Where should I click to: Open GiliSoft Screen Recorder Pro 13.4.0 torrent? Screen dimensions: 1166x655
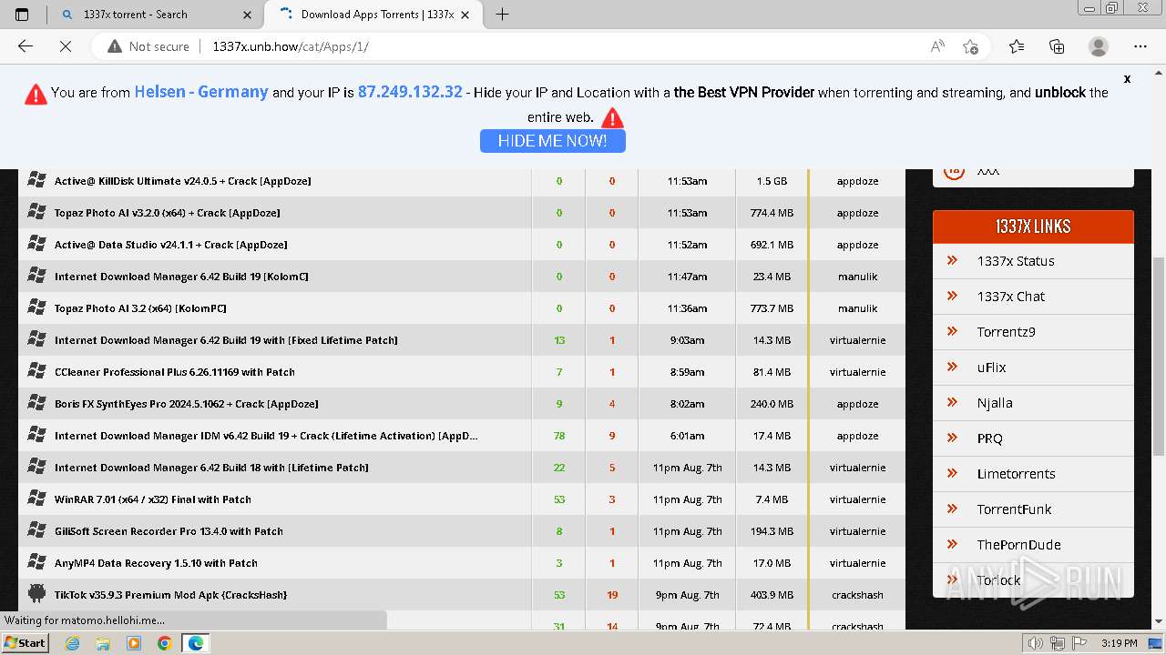click(x=169, y=531)
